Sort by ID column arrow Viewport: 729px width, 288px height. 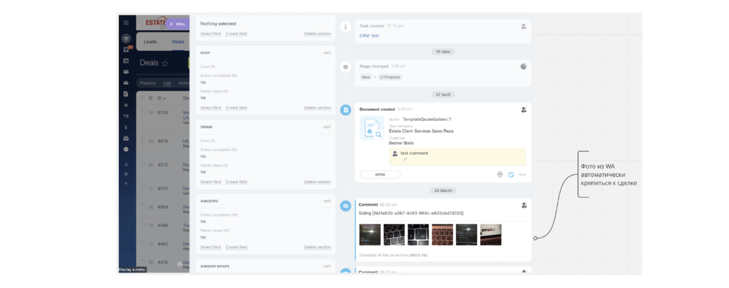pos(164,98)
